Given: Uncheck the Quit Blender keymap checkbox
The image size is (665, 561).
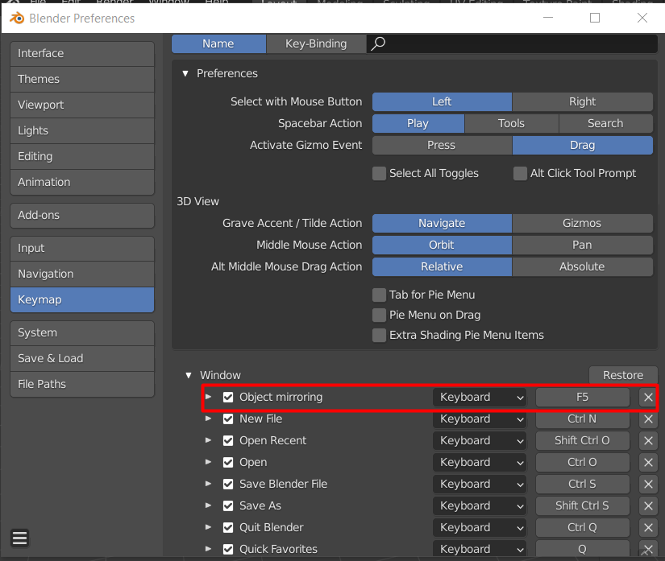Looking at the screenshot, I should (x=228, y=527).
